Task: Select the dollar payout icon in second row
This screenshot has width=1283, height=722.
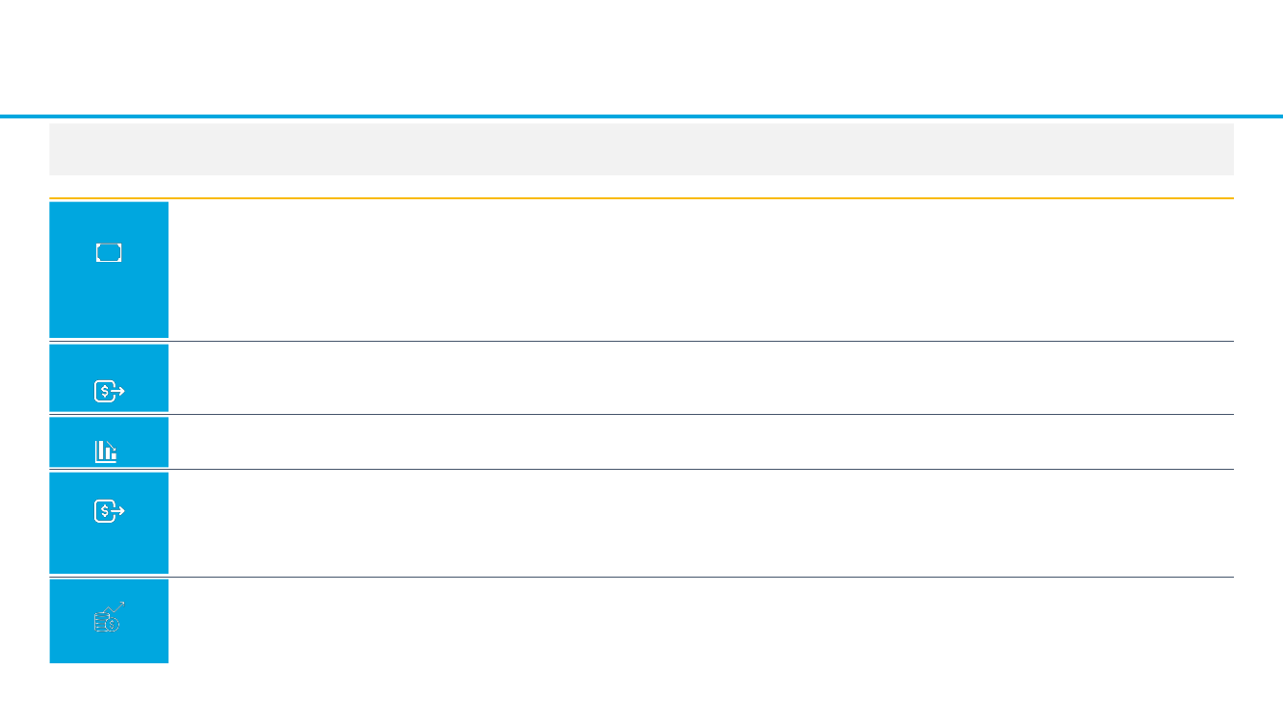Action: tap(109, 391)
